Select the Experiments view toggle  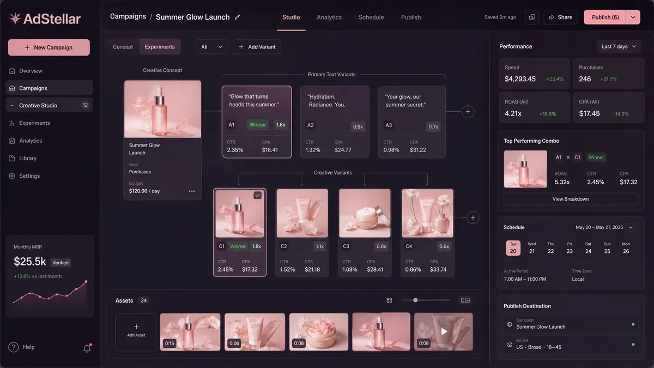coord(160,47)
